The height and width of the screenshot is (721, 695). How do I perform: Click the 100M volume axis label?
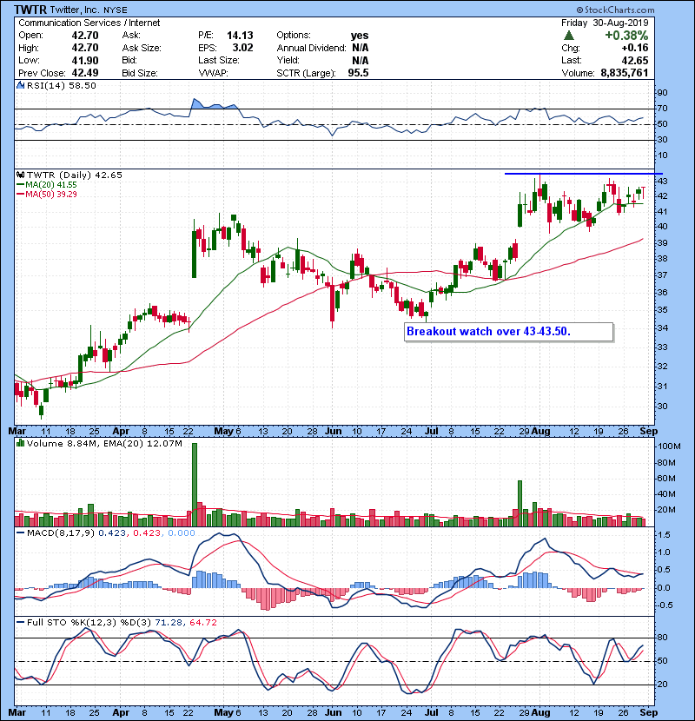pyautogui.click(x=669, y=446)
